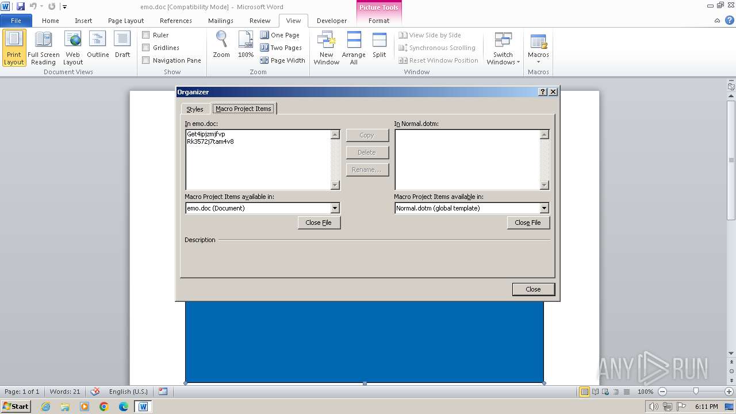Enable the Navigation Pane checkbox
Viewport: 736px width, 414px height.
pos(146,60)
